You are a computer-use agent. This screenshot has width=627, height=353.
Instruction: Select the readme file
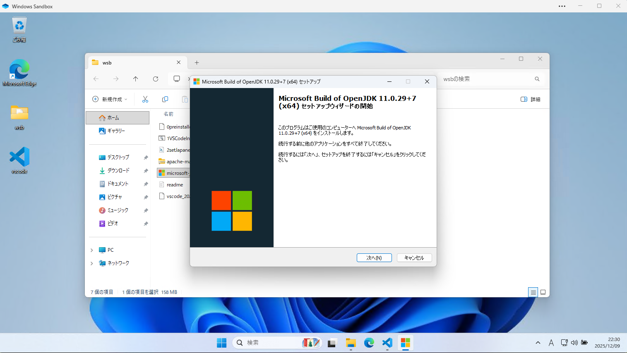point(171,185)
